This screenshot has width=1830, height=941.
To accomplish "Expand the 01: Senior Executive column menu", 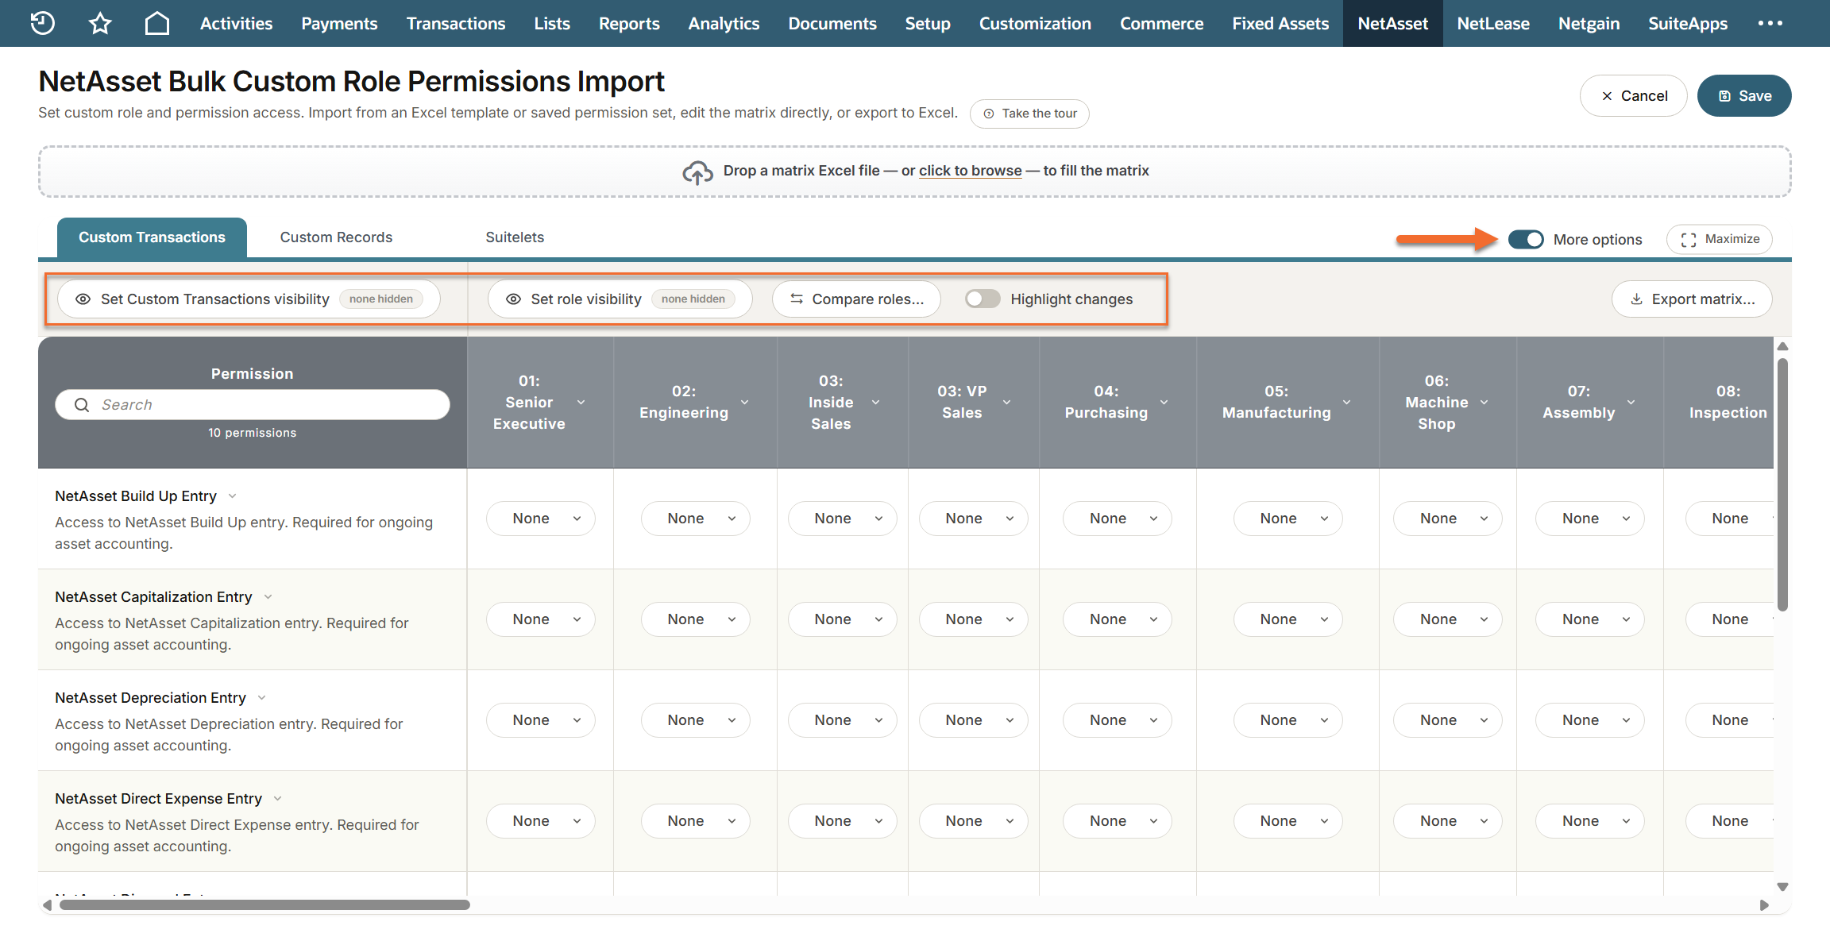I will click(581, 403).
